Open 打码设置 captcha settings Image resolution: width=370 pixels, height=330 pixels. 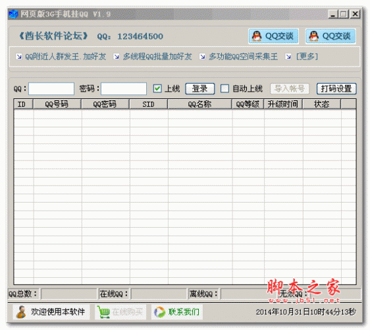(x=336, y=88)
